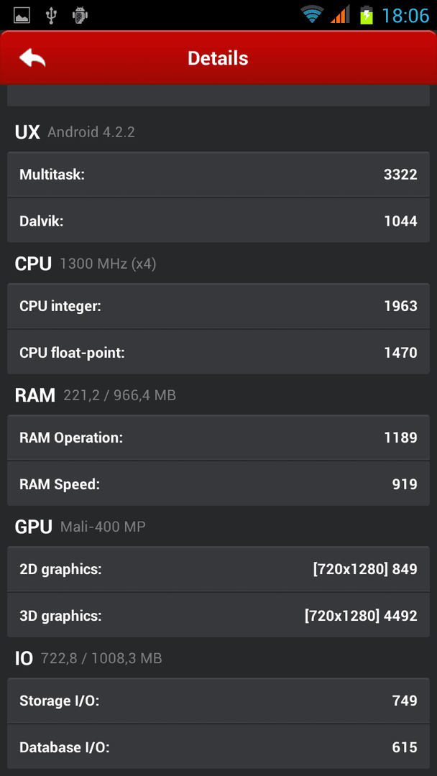The height and width of the screenshot is (776, 437).
Task: Select the Multitask score row
Action: tap(218, 174)
